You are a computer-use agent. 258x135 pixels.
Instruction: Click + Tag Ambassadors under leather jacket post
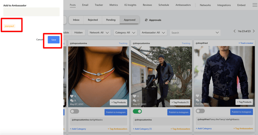coord(180,129)
